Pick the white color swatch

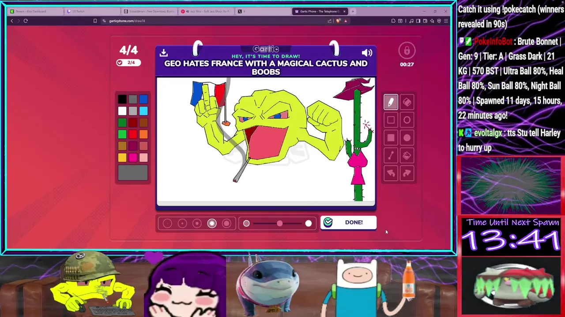(122, 111)
